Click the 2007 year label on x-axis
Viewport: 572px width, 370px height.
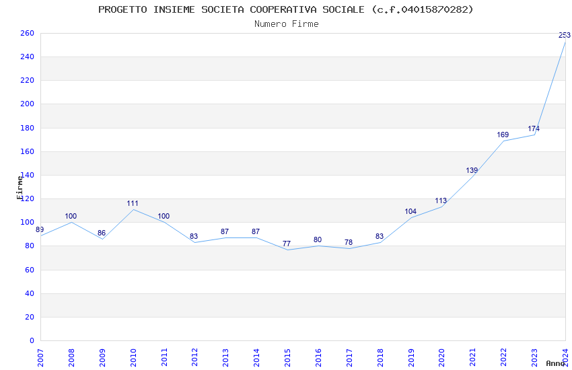pos(40,358)
